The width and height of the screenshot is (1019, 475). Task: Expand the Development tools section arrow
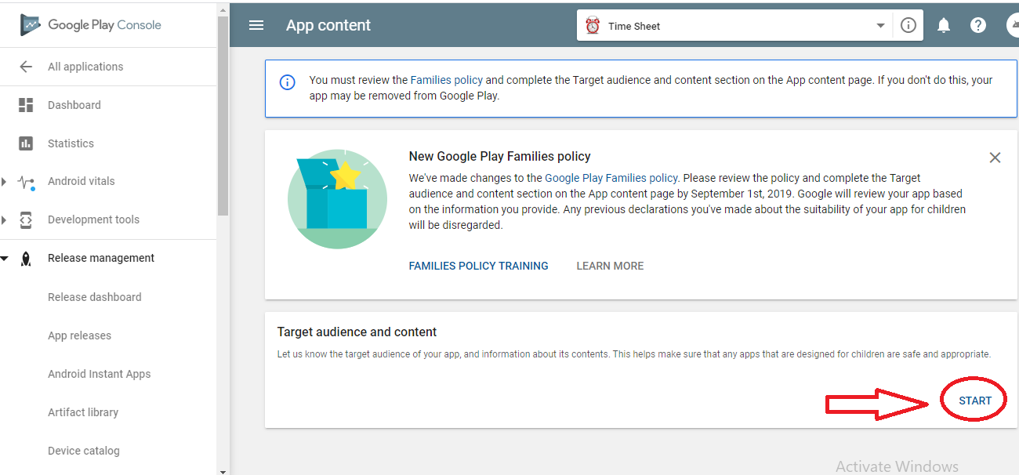pos(4,220)
